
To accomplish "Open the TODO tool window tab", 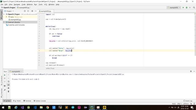I will coord(17,101).
